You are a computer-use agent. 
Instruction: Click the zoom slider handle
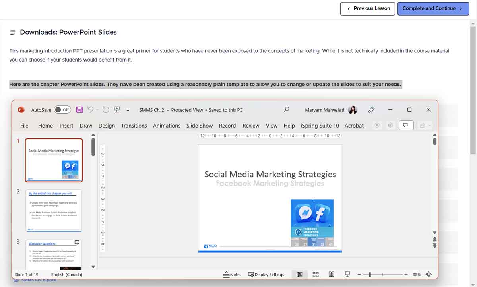(x=370, y=274)
